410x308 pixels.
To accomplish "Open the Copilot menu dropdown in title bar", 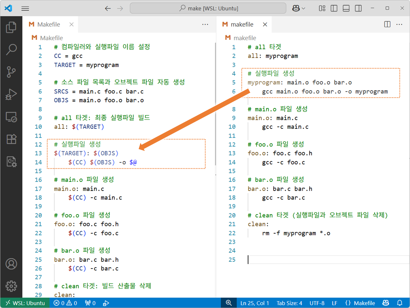I will pyautogui.click(x=299, y=8).
